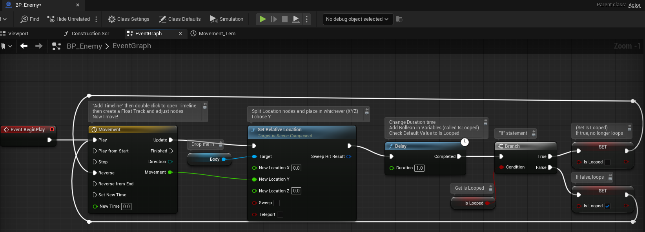Switch to the Viewport tab
The width and height of the screenshot is (645, 232).
(18, 33)
